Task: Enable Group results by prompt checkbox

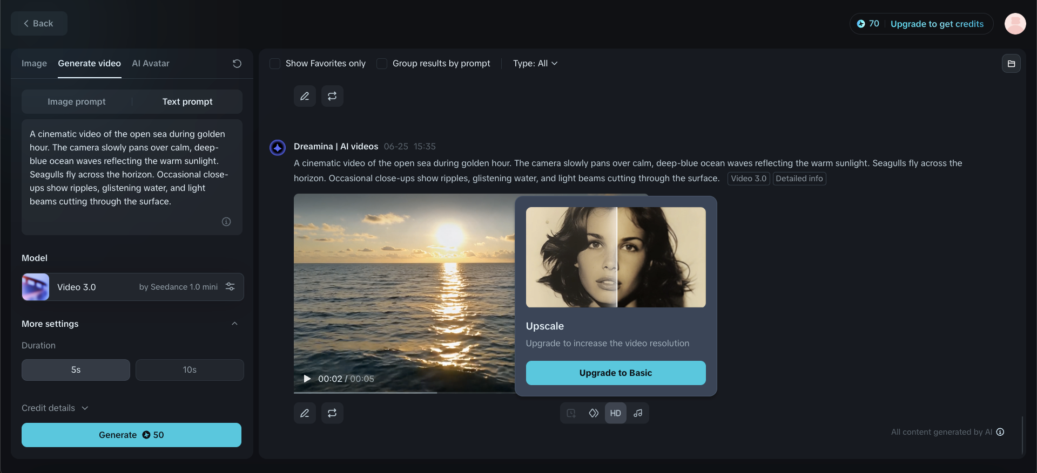Action: tap(382, 64)
